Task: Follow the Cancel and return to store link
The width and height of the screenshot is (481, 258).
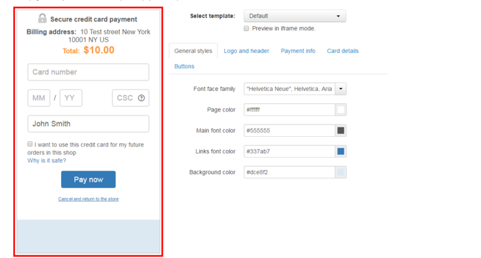Action: [89, 199]
